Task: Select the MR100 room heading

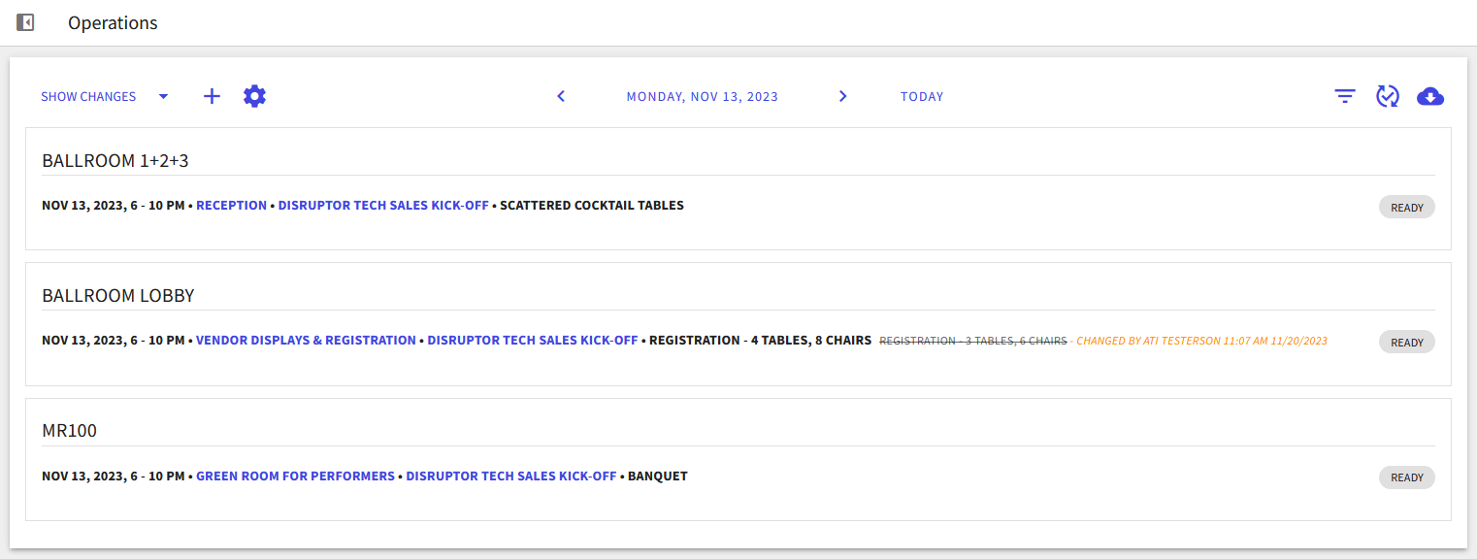Action: click(x=70, y=431)
